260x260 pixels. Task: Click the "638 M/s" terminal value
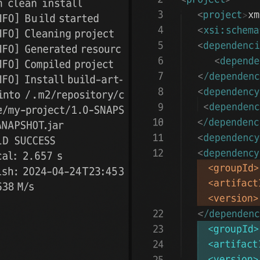pos(17,187)
